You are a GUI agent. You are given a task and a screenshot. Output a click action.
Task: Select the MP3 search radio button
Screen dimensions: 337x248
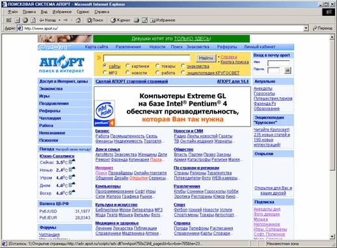(x=105, y=72)
